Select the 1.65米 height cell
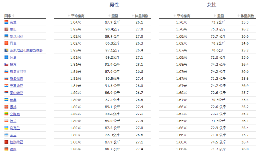 (x=181, y=121)
